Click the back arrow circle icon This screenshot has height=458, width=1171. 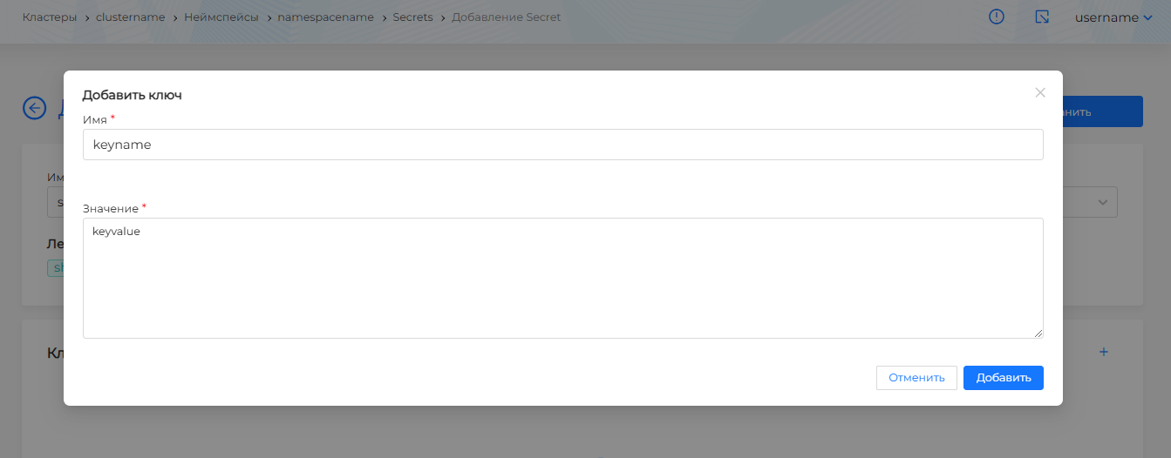(x=34, y=108)
